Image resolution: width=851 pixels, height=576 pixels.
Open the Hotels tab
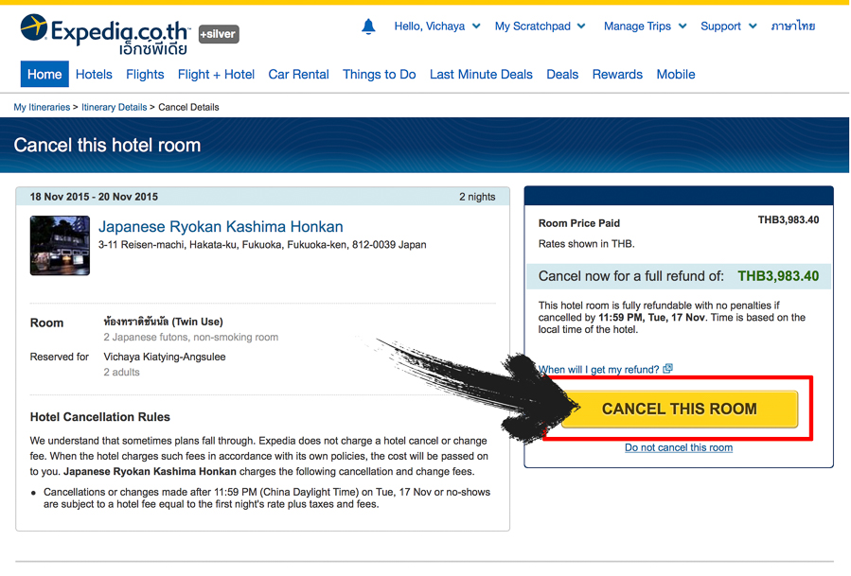(94, 75)
